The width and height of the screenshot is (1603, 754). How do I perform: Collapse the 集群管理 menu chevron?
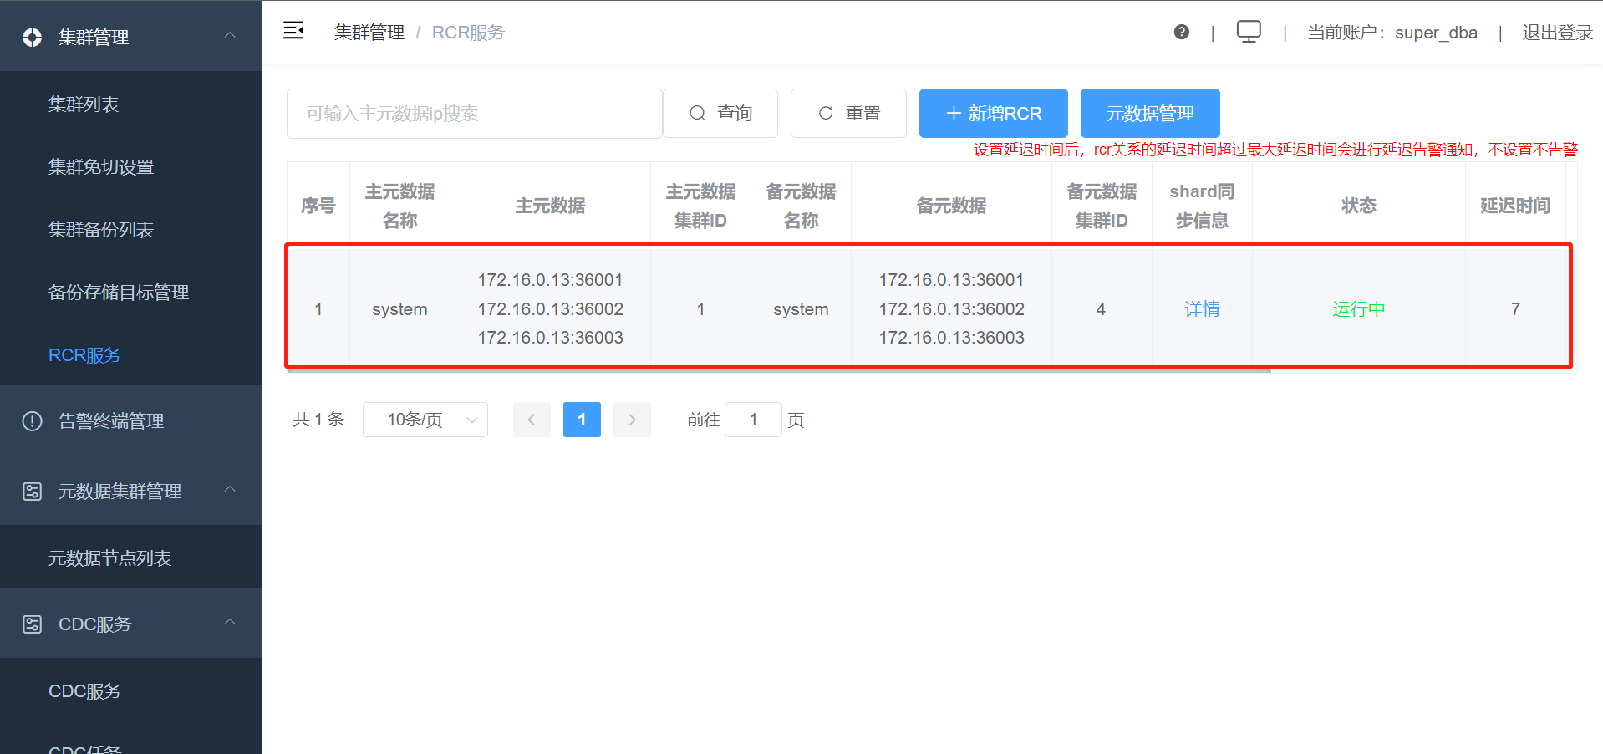coord(230,36)
